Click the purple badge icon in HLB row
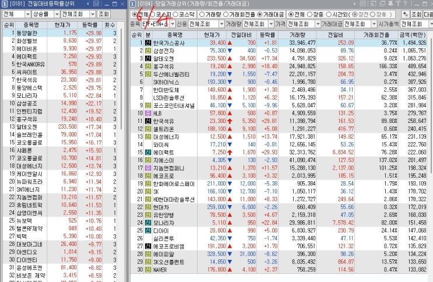The image size is (433, 282). tap(148, 113)
